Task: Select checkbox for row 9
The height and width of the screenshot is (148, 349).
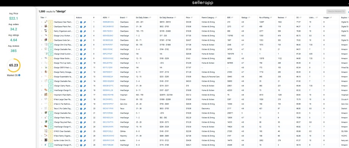Action: point(77,58)
